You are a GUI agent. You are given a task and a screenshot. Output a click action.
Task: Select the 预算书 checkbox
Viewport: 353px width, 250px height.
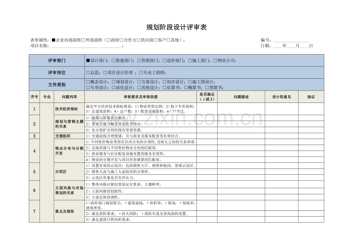[x=207, y=88]
